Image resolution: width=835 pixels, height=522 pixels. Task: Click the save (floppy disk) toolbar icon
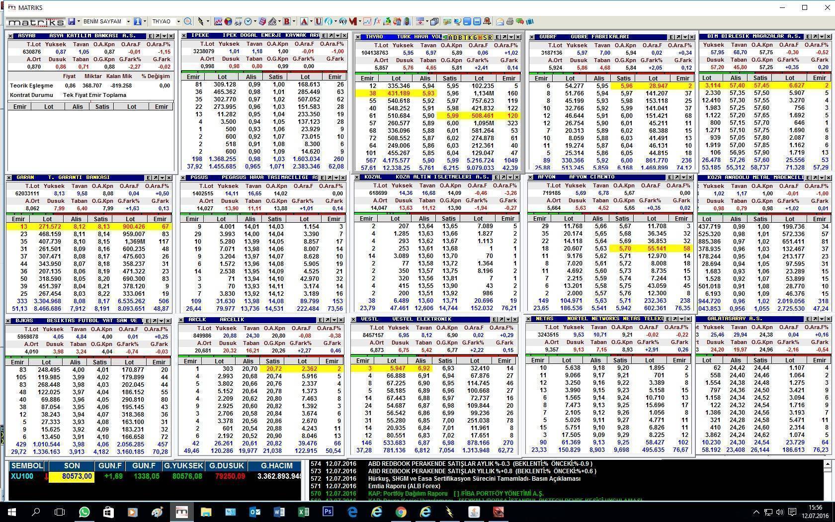(72, 21)
